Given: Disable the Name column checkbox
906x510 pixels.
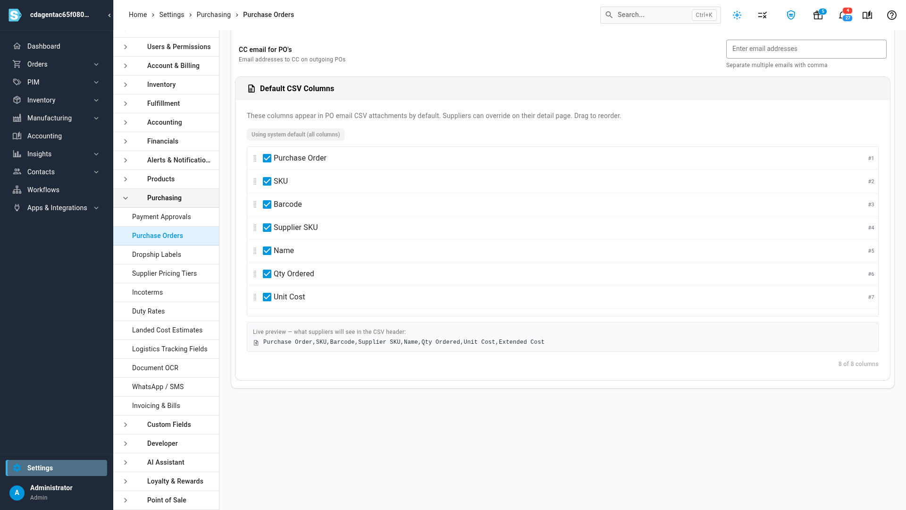Looking at the screenshot, I should [267, 251].
